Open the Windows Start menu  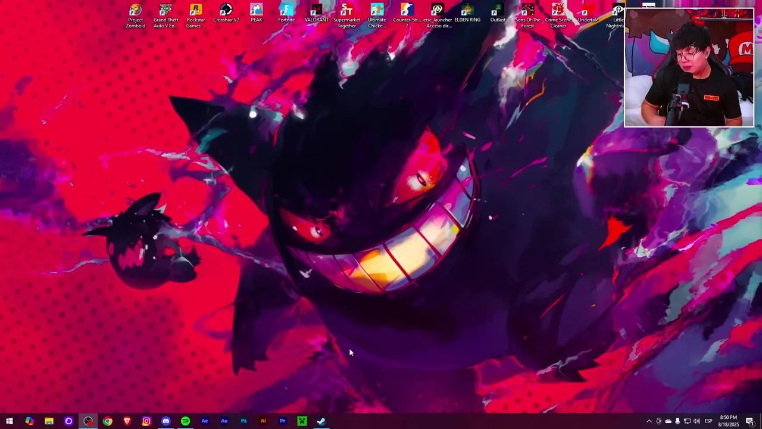click(10, 421)
